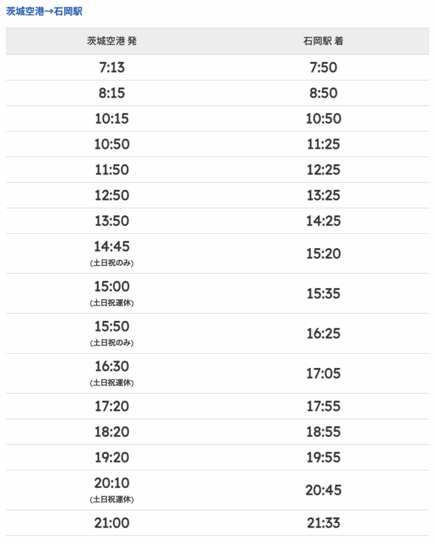Click the 11:25 arrival time
435x543 pixels.
[323, 144]
